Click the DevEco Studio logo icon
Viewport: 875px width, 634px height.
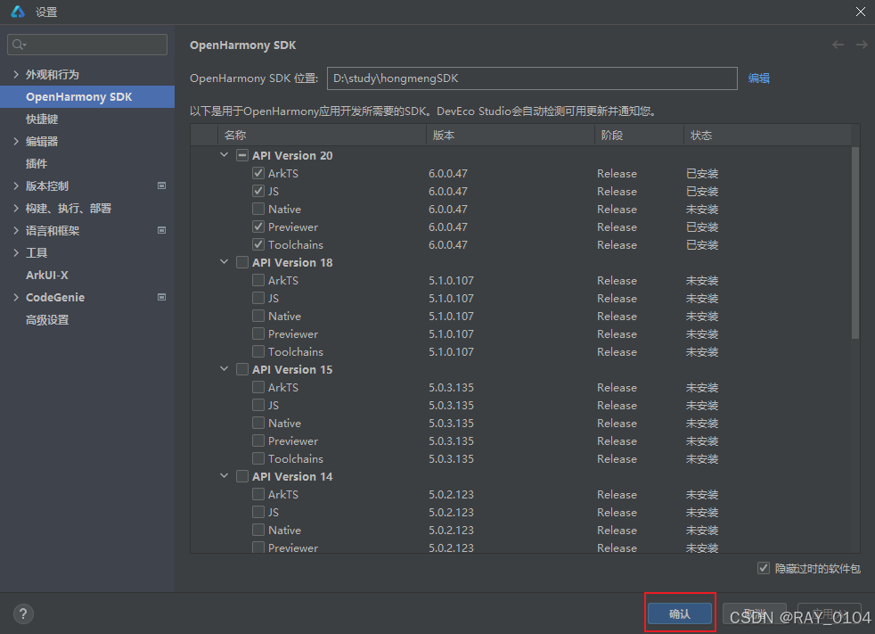[x=18, y=12]
